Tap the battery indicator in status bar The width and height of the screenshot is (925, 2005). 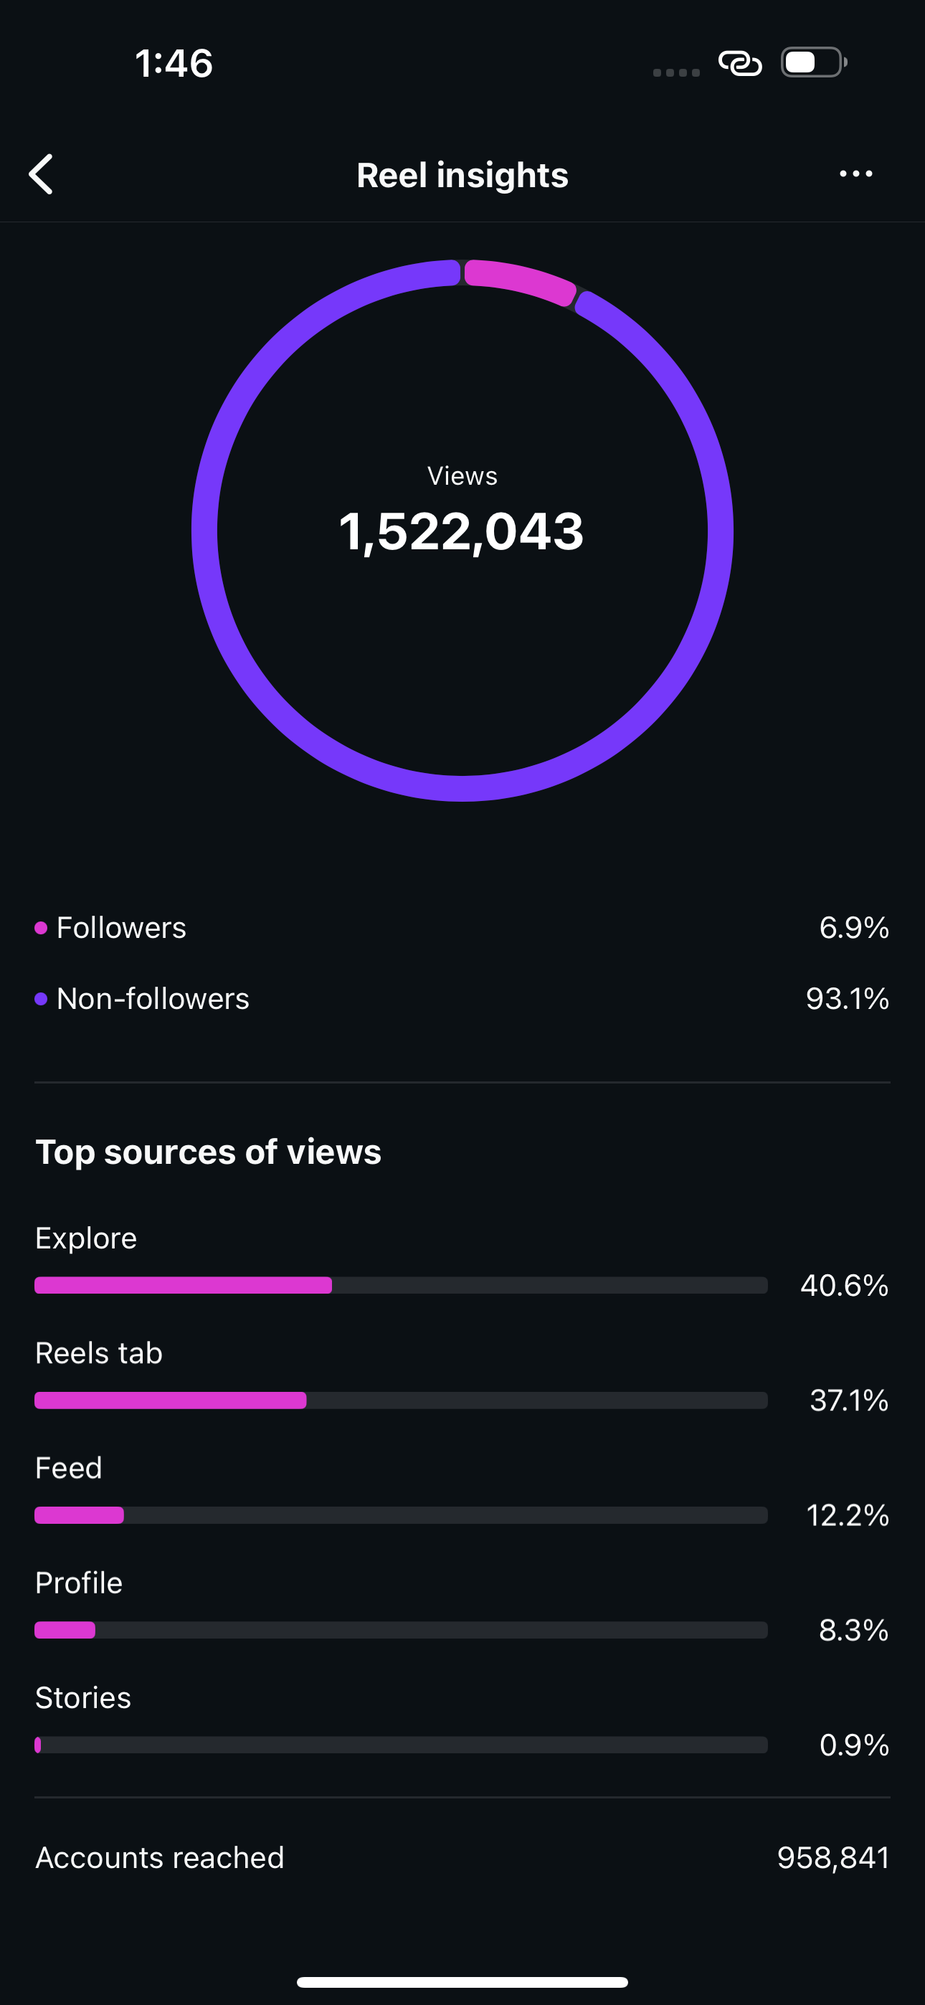(814, 62)
